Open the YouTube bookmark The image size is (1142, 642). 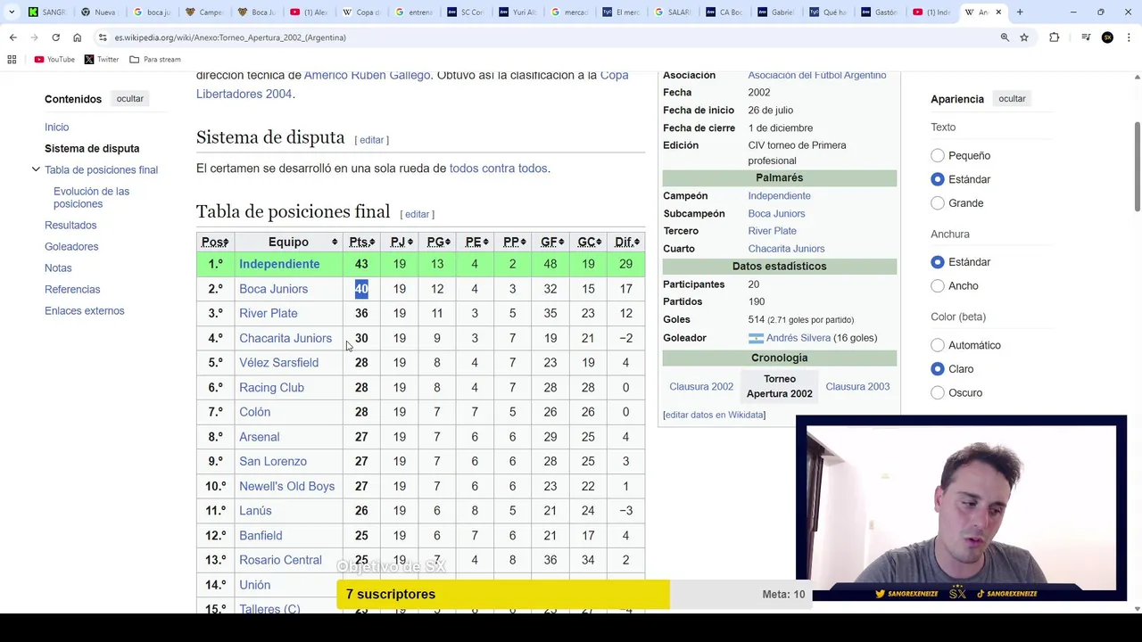tap(54, 60)
